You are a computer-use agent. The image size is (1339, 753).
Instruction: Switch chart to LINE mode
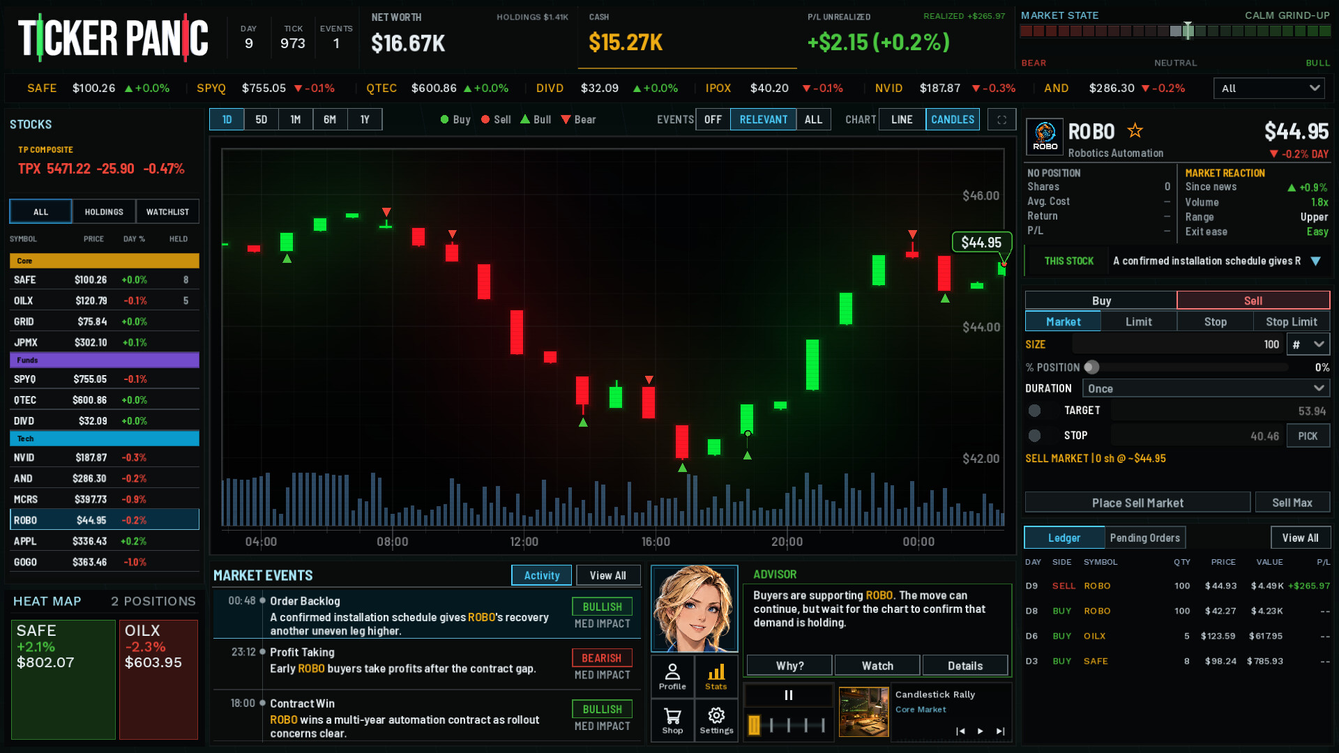902,119
